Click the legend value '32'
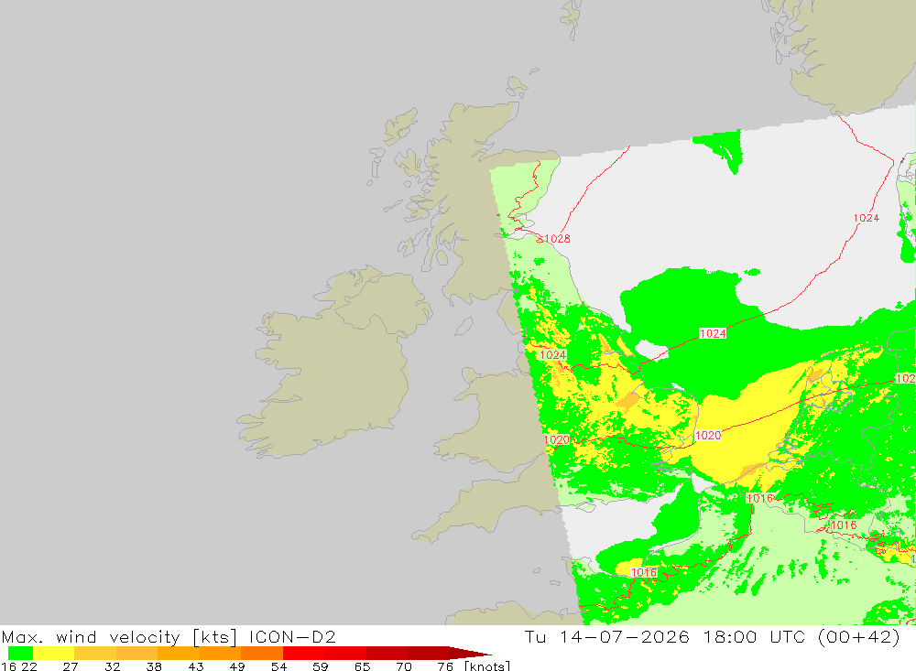Image resolution: width=916 pixels, height=671 pixels. tap(112, 666)
